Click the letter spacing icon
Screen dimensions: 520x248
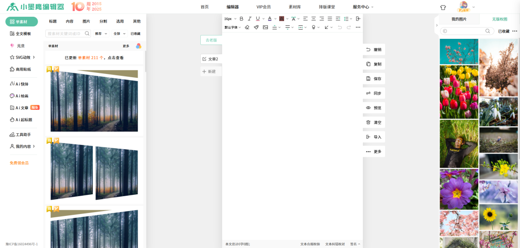pos(294,19)
